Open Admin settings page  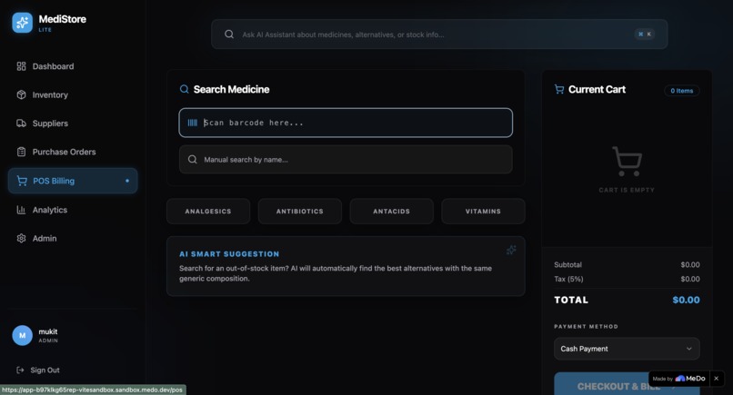(x=73, y=238)
